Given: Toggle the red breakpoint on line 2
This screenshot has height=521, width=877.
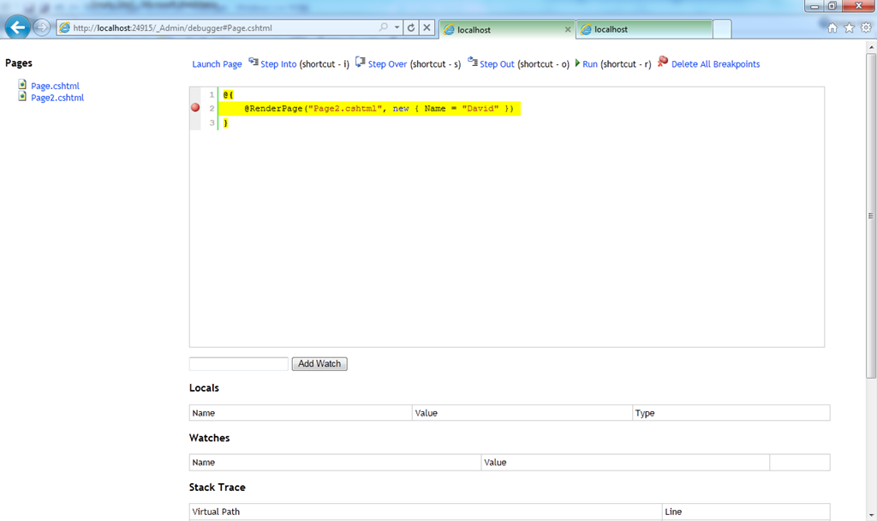Looking at the screenshot, I should (195, 107).
